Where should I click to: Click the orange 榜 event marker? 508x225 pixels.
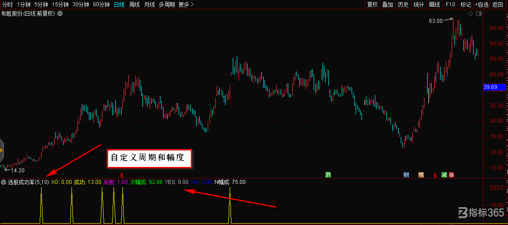pos(421,175)
